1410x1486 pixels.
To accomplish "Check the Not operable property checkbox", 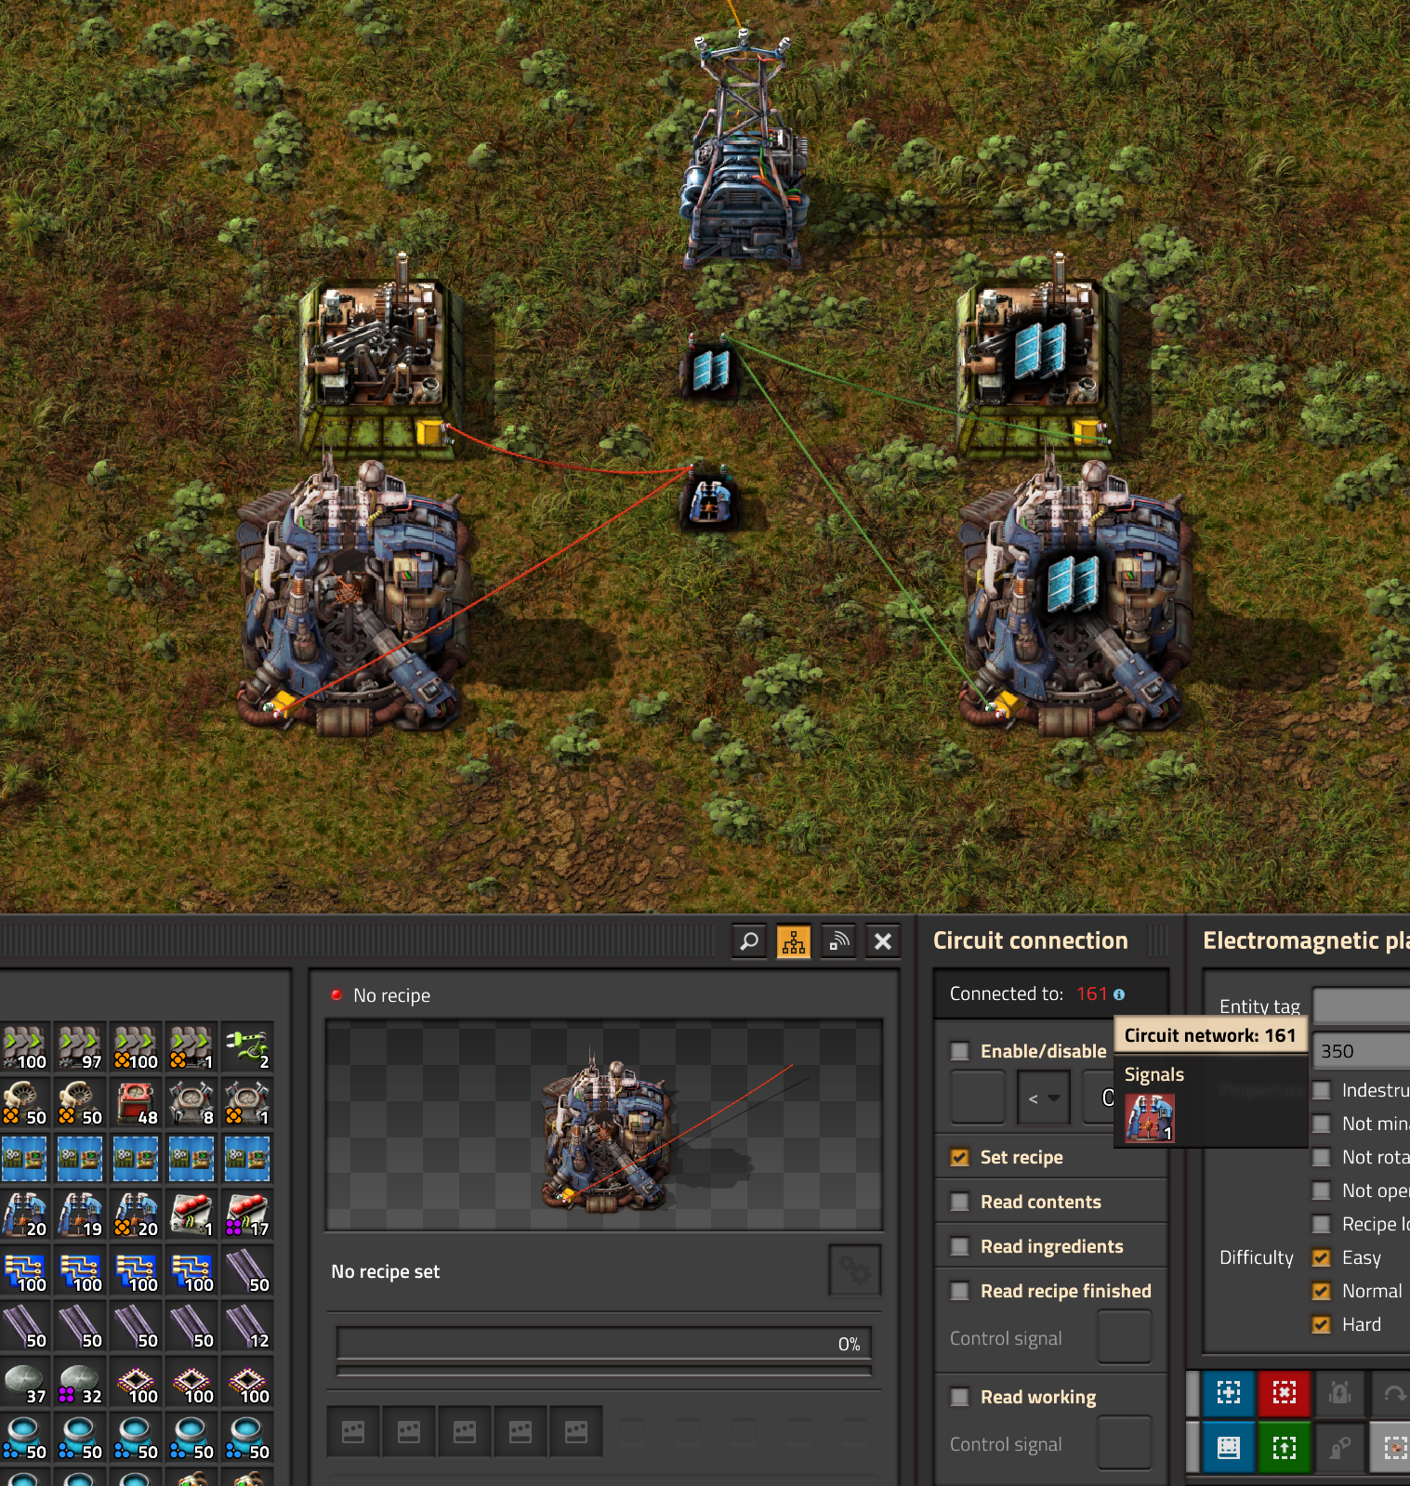I will (1321, 1190).
